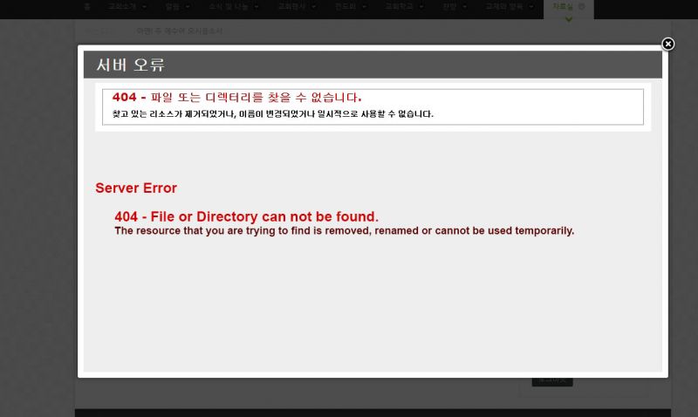Expand the arrow beside 소식 및 나눔
Viewport: 698px width, 417px height.
[x=257, y=7]
